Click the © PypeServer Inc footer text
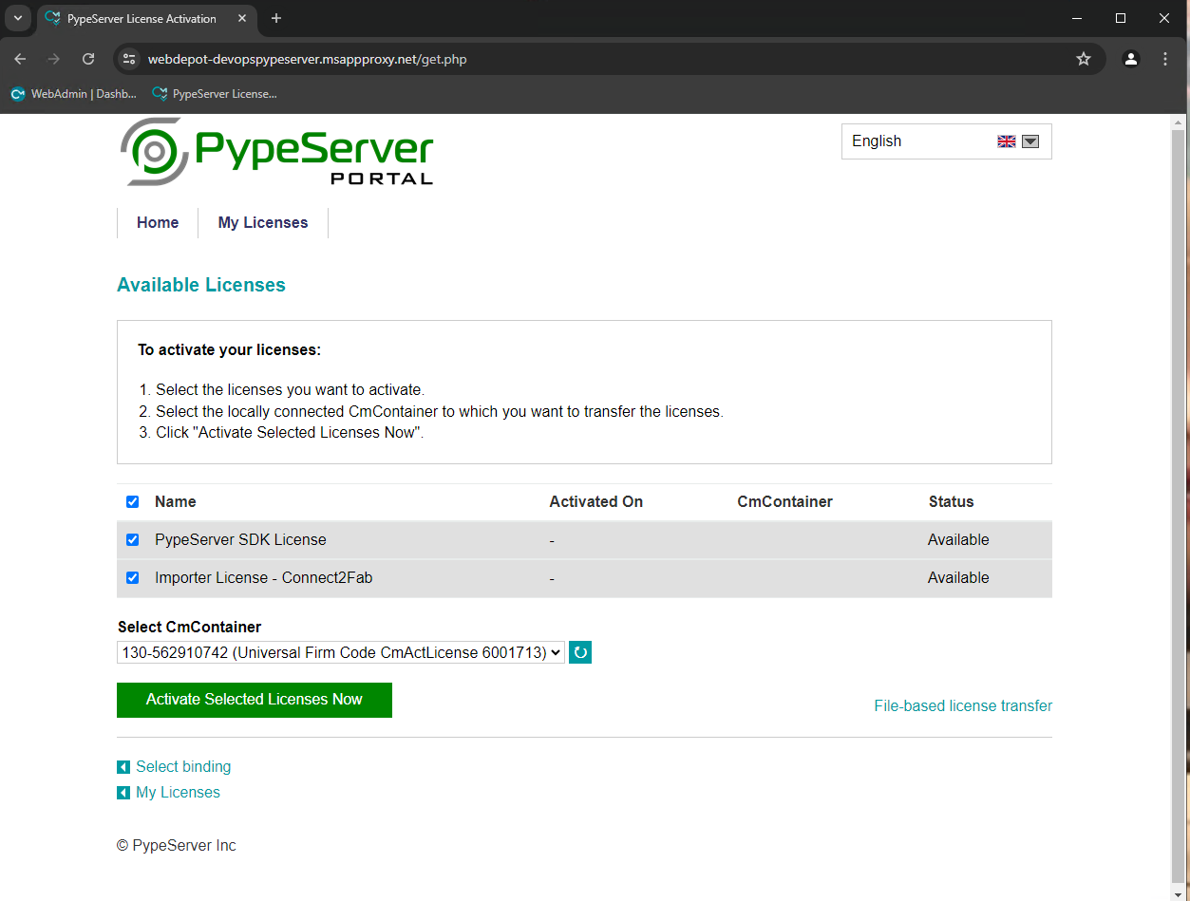Image resolution: width=1190 pixels, height=901 pixels. coord(177,846)
